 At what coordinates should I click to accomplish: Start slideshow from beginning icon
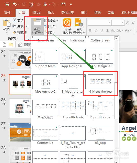click(x=31, y=4)
